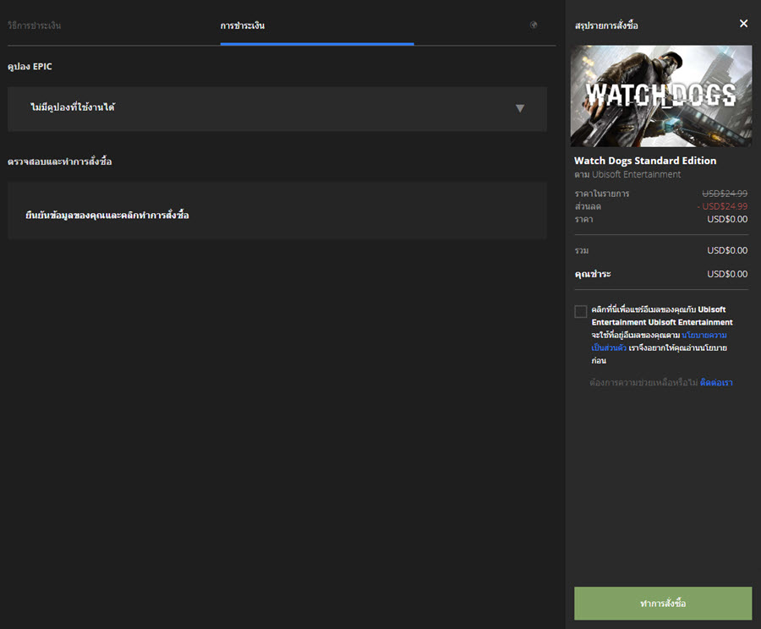Viewport: 761px width, 629px height.
Task: Click the Ubisoft Entertainment publisher text under title
Action: tap(636, 174)
